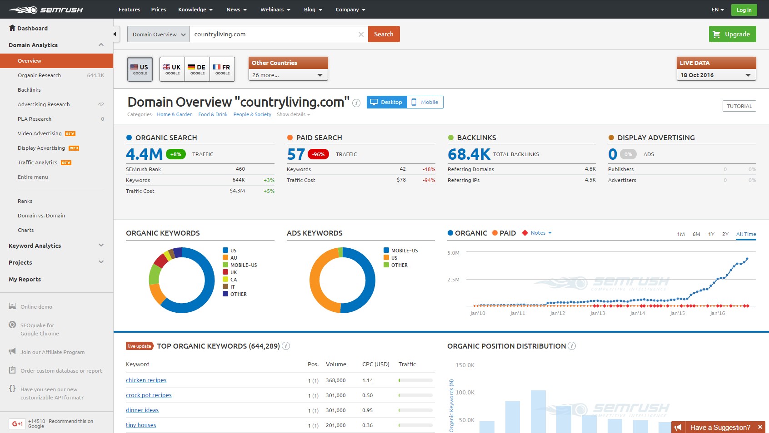Open the Knowledge menu

click(195, 10)
